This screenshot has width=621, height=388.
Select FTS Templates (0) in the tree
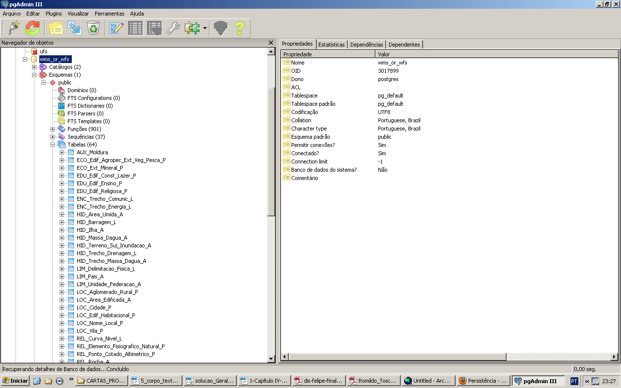coord(88,121)
